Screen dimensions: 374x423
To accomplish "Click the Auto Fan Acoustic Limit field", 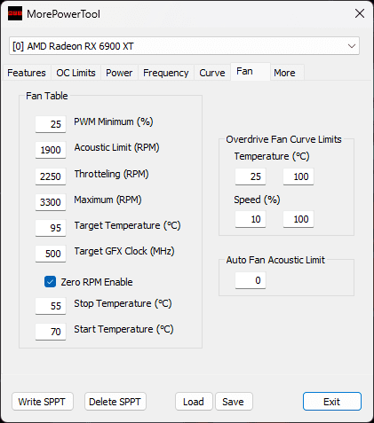I will pos(251,280).
